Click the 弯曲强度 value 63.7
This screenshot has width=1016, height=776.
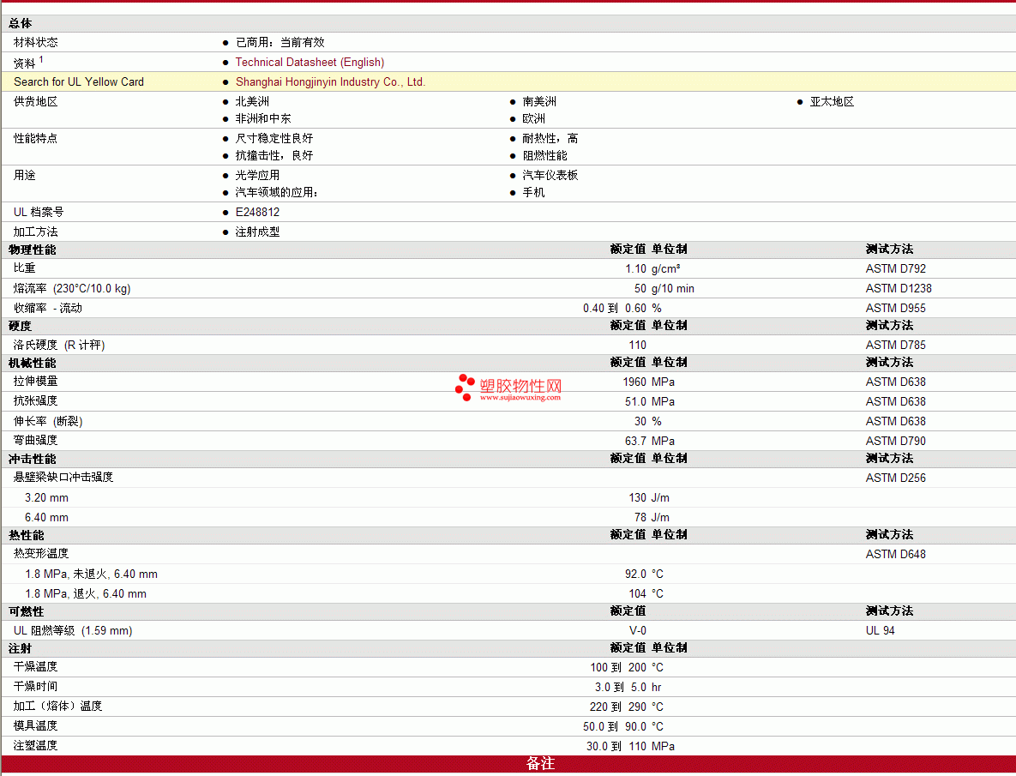point(635,441)
